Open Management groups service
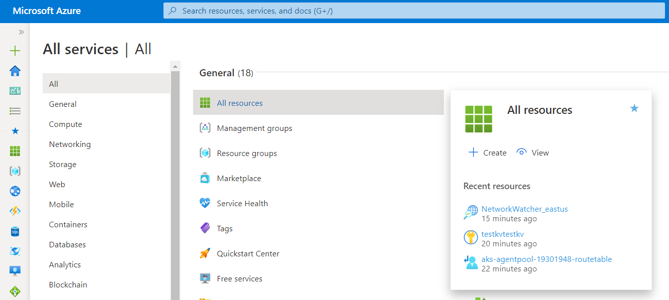This screenshot has height=300, width=669. pos(254,128)
